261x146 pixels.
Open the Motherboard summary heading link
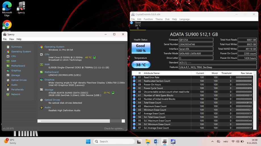51,72
